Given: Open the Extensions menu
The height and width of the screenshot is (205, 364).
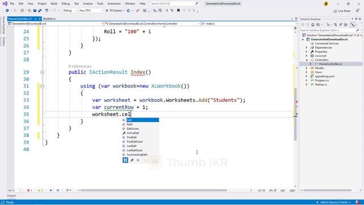Looking at the screenshot, I should [x=114, y=3].
